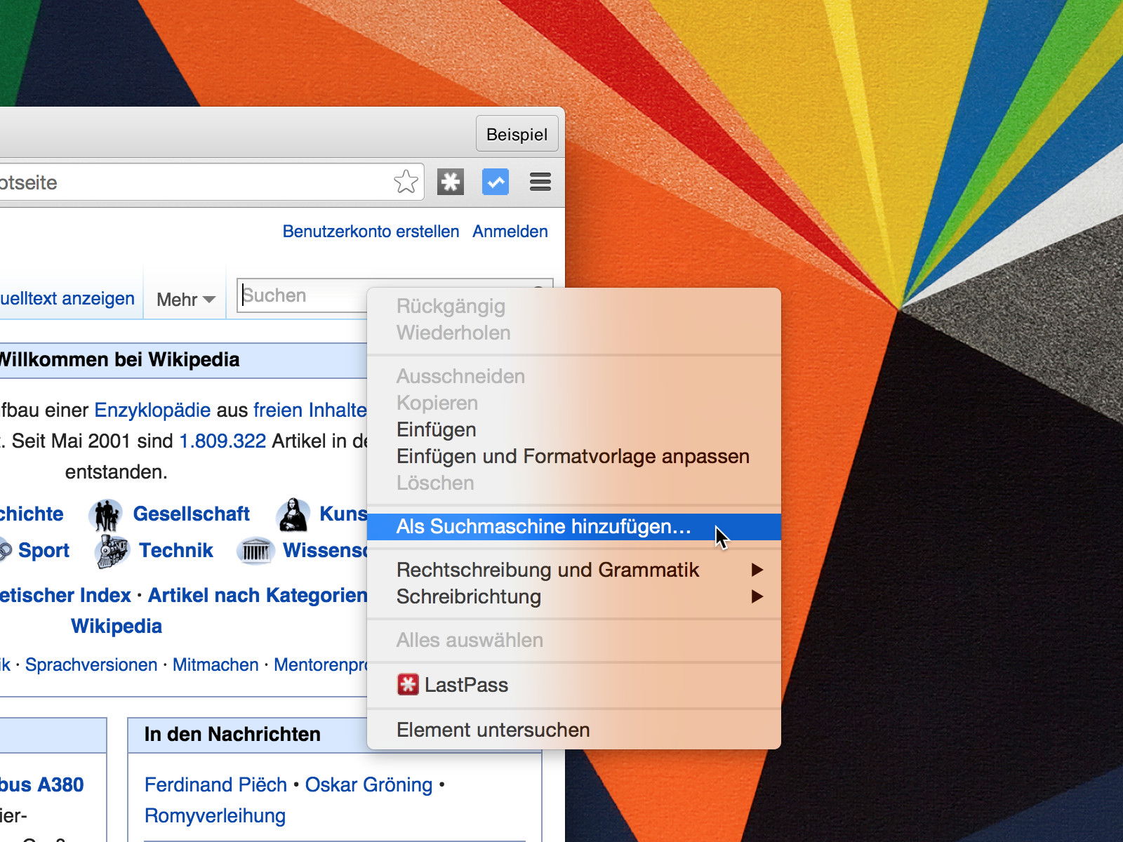
Task: Choose Einfügen from context menu
Action: tap(574, 429)
